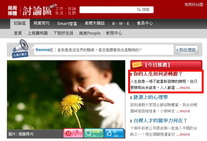Image resolution: width=207 pixels, height=141 pixels.
Task: Focus the search text field
Action: coord(108,10)
